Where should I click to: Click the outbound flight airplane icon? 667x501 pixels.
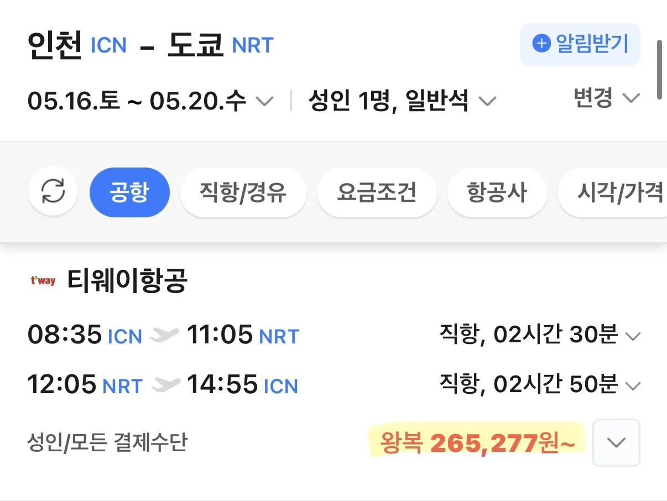tap(165, 335)
